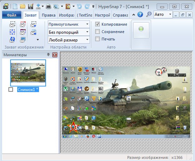Click the Firefox taskbar icon in captured screenshot
Screen dimensions: 195x161
tap(88, 136)
